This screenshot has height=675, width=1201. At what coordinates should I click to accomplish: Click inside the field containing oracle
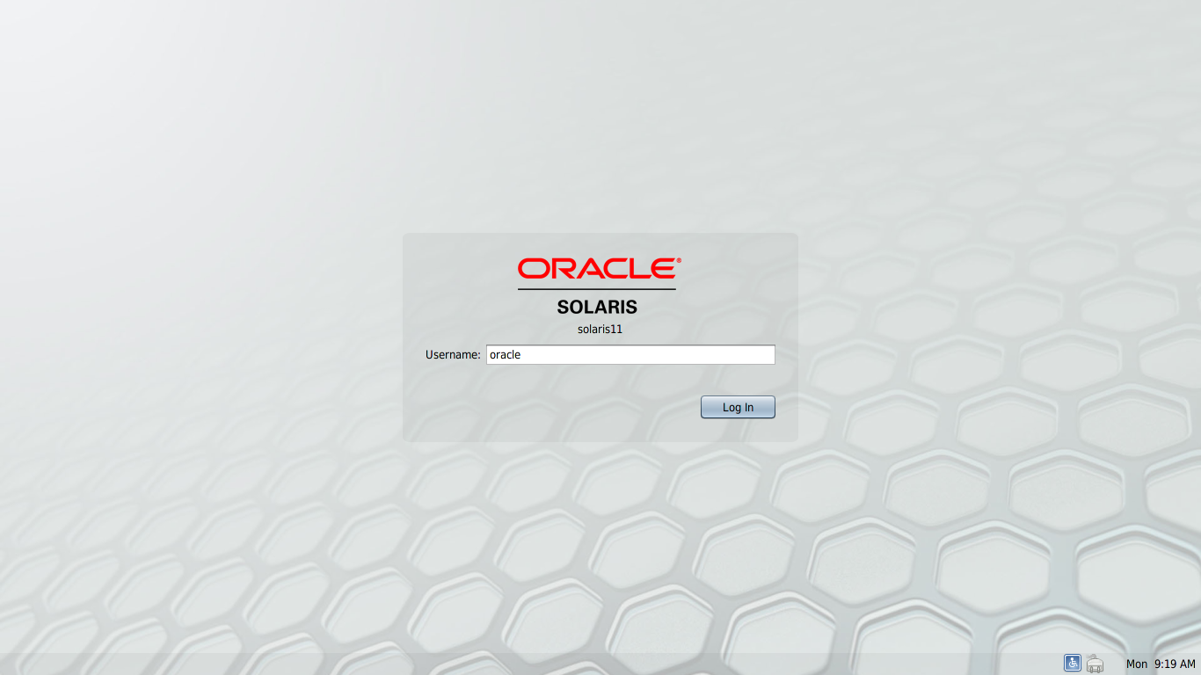[x=630, y=354]
